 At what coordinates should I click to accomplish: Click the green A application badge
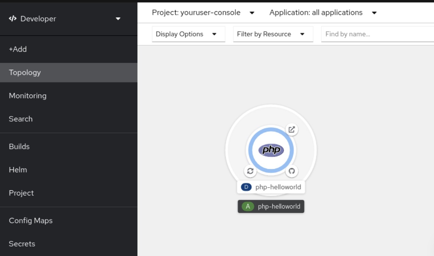tap(248, 206)
